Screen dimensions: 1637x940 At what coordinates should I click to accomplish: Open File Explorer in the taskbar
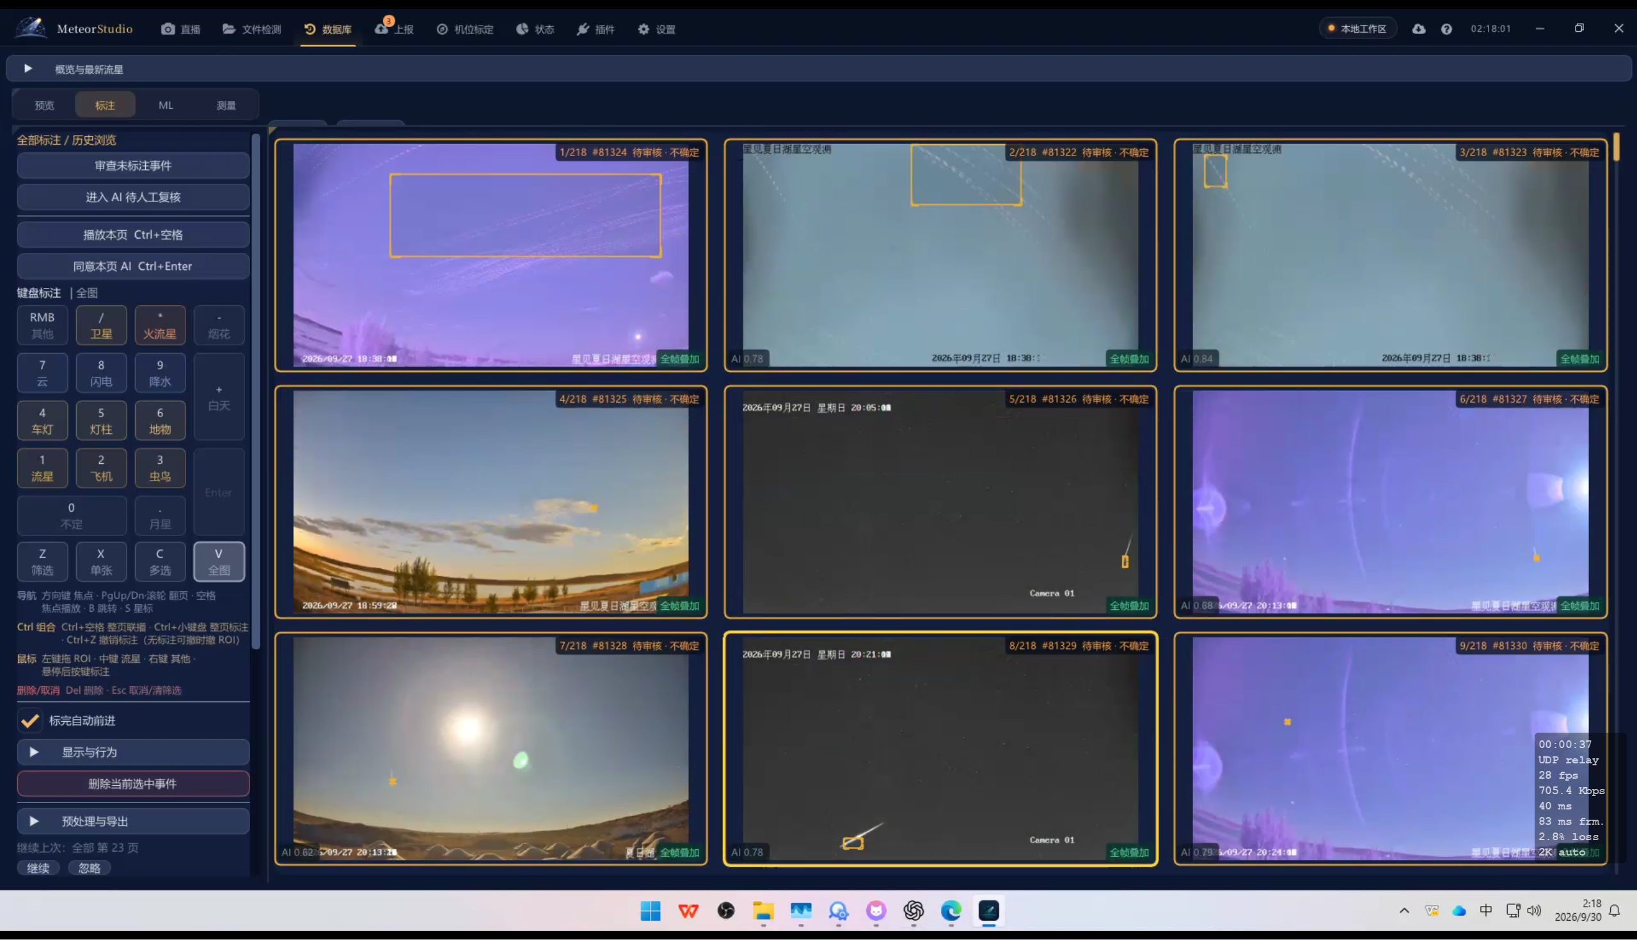point(763,911)
